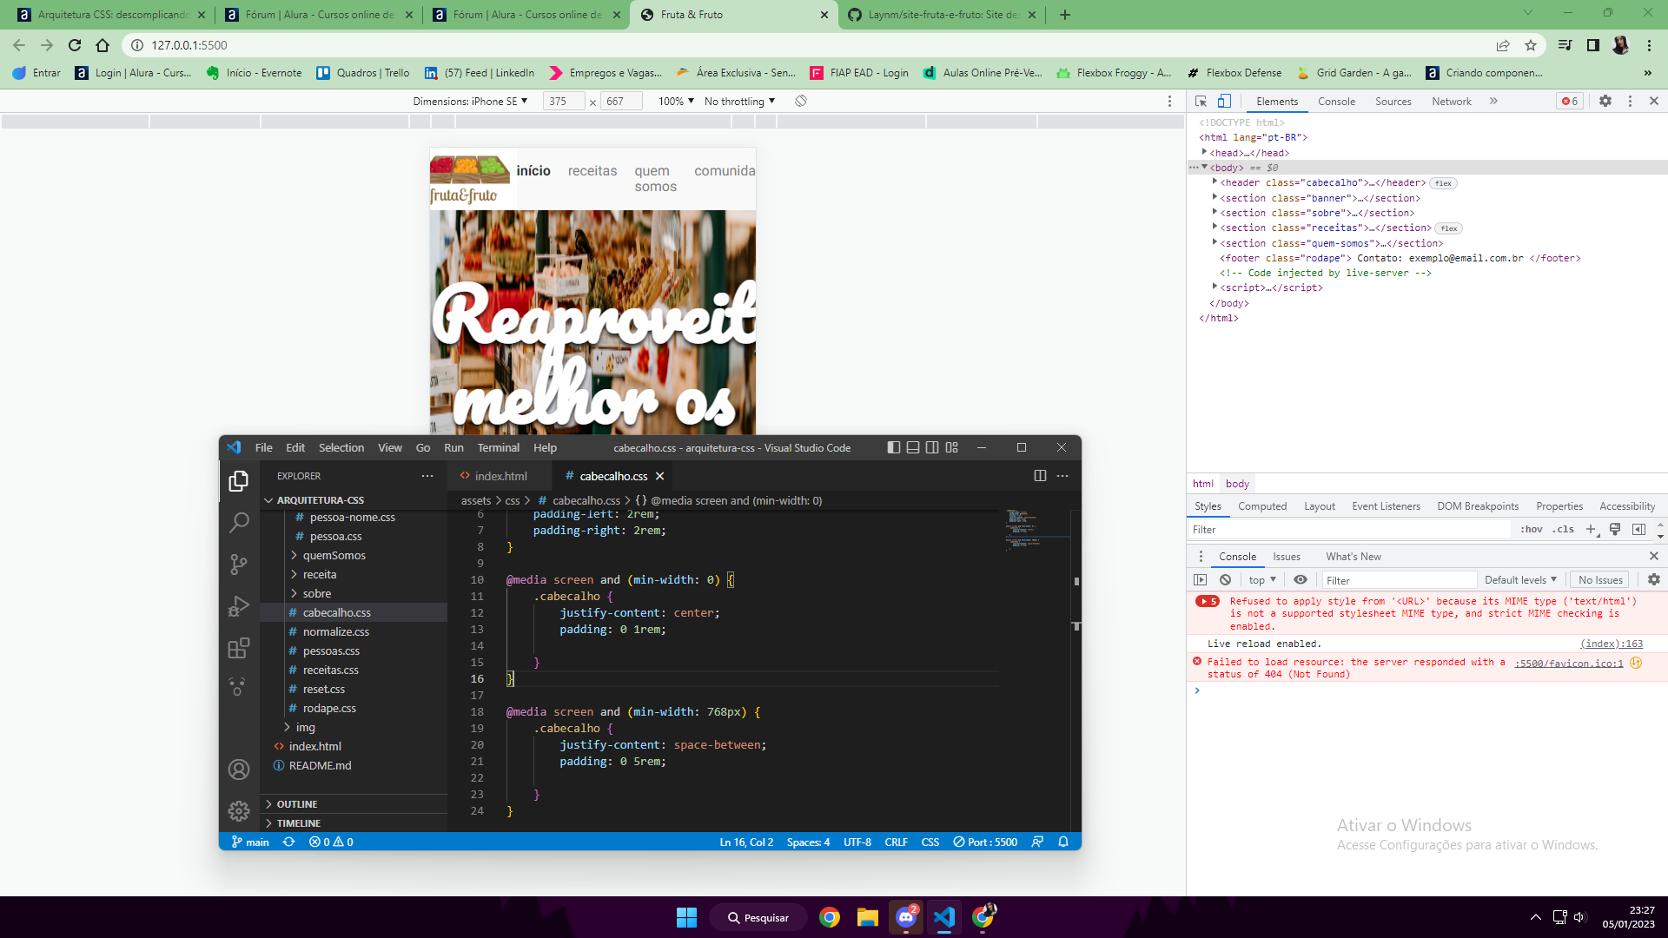Open Issues drawer tab

(x=1286, y=557)
